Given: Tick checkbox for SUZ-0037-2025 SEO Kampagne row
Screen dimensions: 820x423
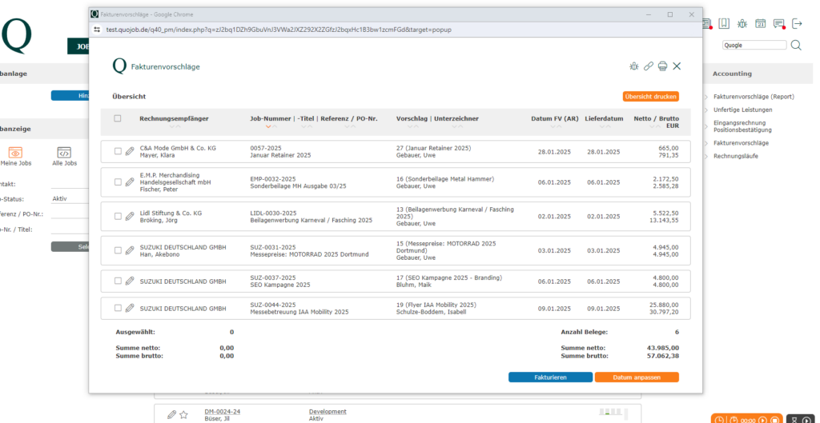Looking at the screenshot, I should click(118, 281).
